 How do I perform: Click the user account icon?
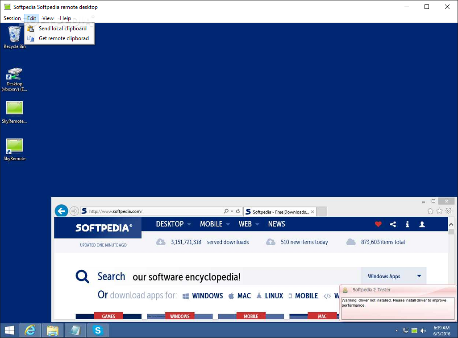pos(422,224)
